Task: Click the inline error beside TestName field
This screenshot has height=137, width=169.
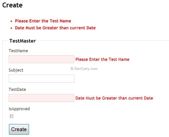Action: (x=102, y=59)
